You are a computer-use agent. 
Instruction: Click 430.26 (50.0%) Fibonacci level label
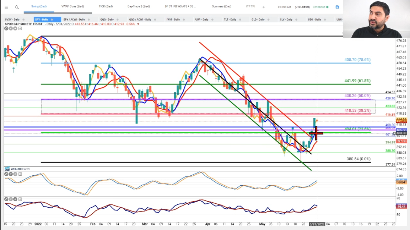click(x=357, y=96)
